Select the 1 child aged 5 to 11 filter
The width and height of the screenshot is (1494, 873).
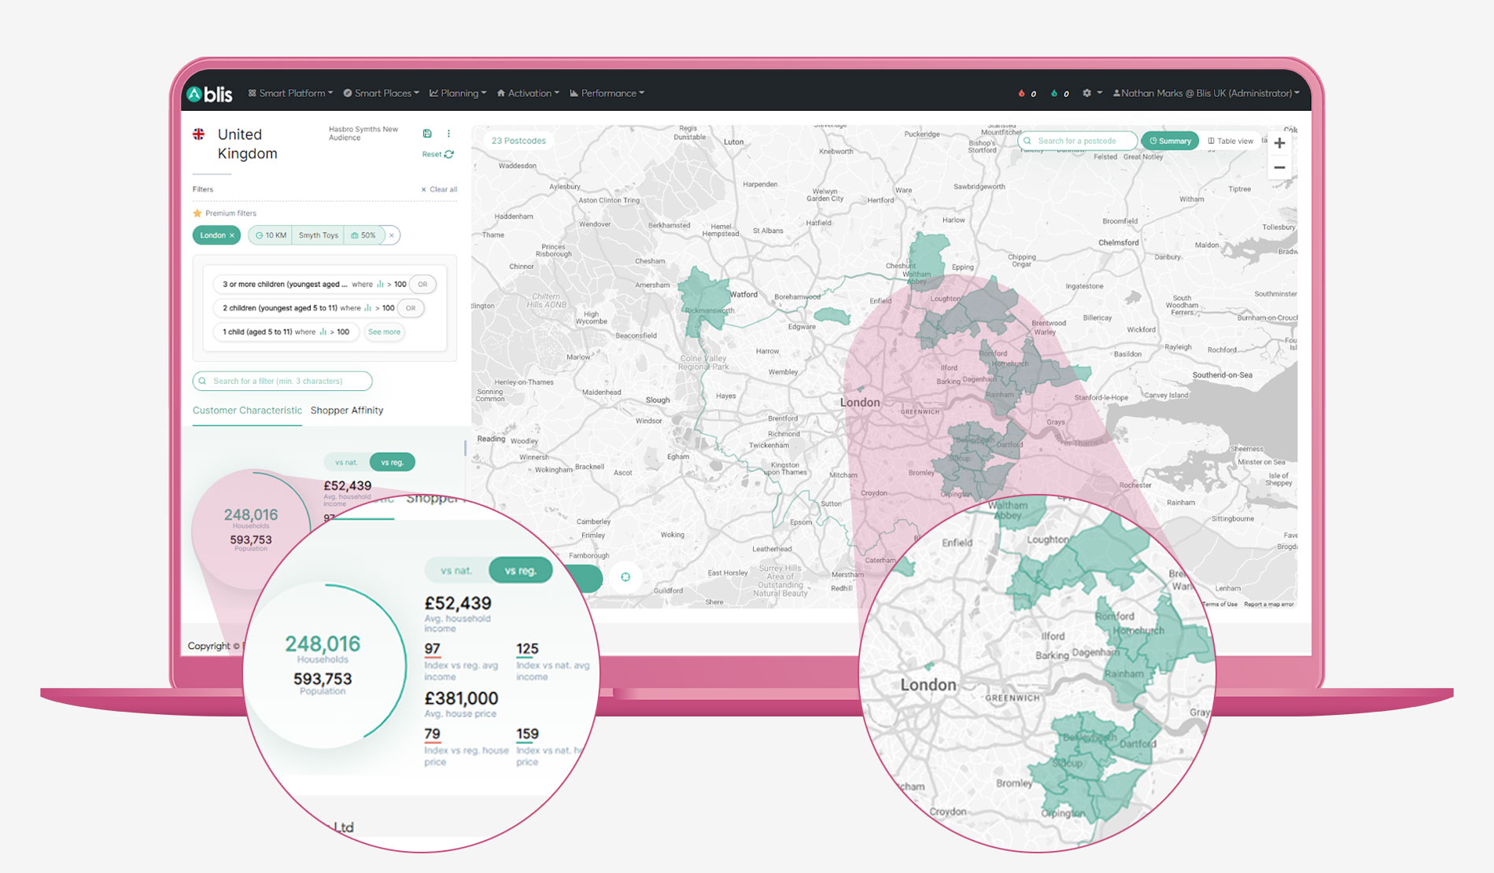point(286,332)
